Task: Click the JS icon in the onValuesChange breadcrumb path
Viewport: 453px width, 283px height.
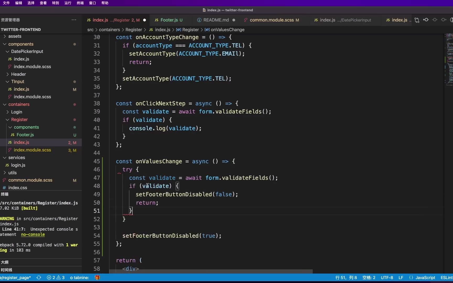Action: click(x=151, y=30)
